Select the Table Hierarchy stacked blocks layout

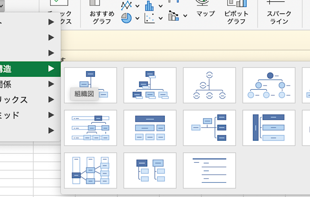[x=150, y=128]
